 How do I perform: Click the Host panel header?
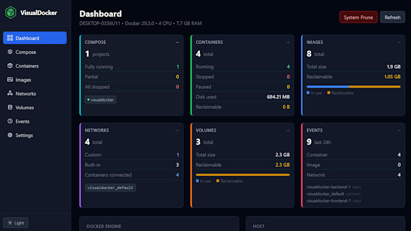pos(259,226)
